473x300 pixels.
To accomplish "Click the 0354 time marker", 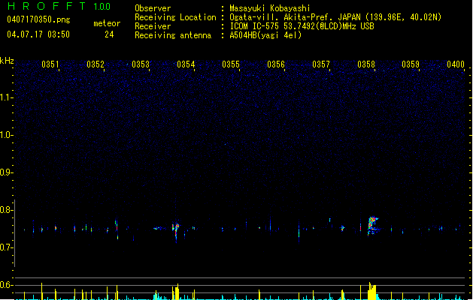I will pyautogui.click(x=186, y=64).
